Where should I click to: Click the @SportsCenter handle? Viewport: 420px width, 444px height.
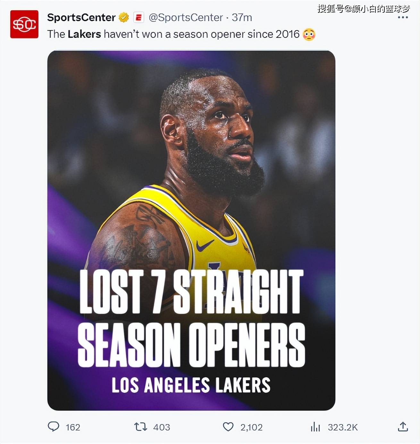tap(186, 17)
